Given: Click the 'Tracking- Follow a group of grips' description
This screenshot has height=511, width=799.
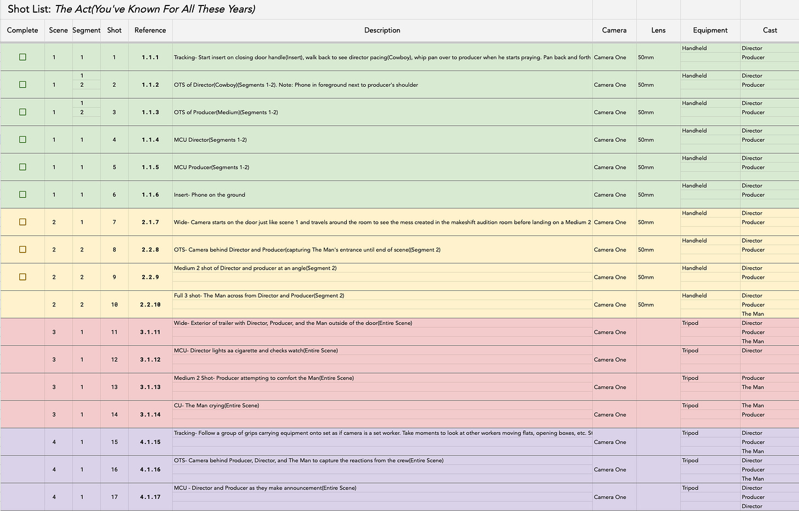Looking at the screenshot, I should 382,433.
